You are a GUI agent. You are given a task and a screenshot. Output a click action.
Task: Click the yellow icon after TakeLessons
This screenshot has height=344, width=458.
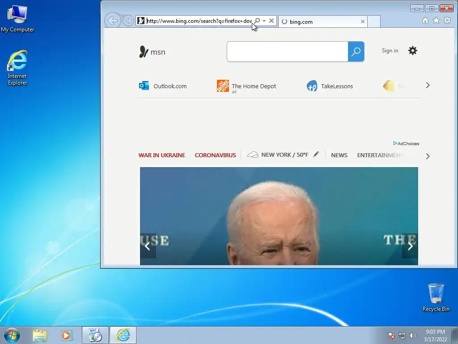tap(389, 86)
